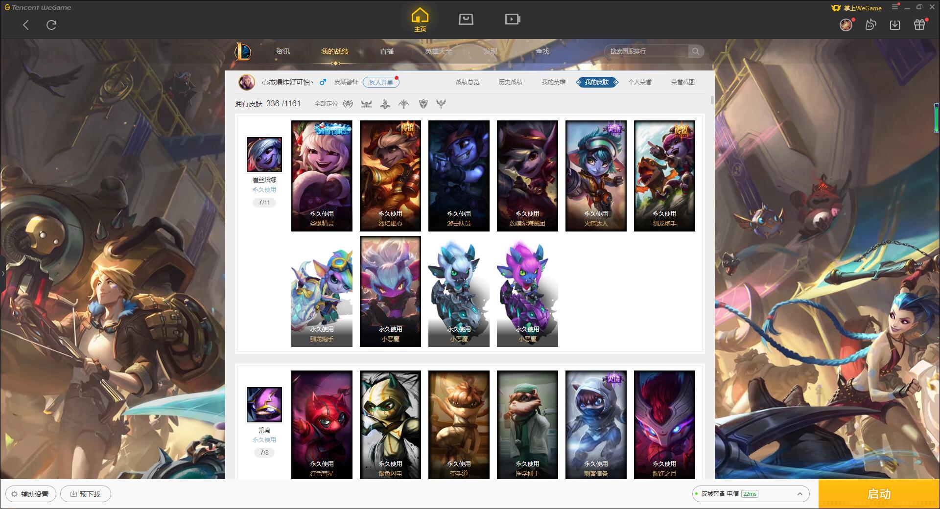Click the skin list vertical scrollbar
The image size is (940, 509).
(x=712, y=100)
